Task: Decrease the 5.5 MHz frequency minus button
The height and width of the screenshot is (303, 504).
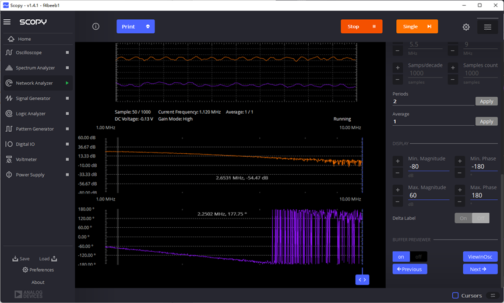Action: (397, 51)
